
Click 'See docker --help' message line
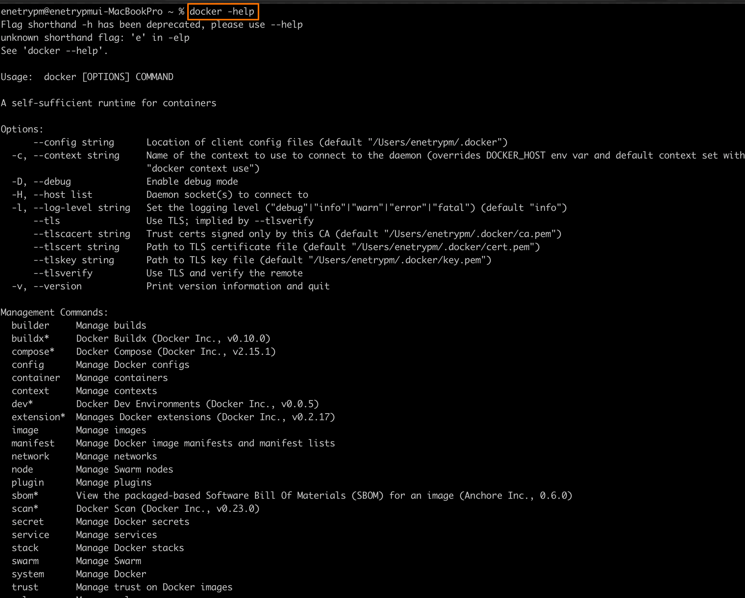point(54,51)
